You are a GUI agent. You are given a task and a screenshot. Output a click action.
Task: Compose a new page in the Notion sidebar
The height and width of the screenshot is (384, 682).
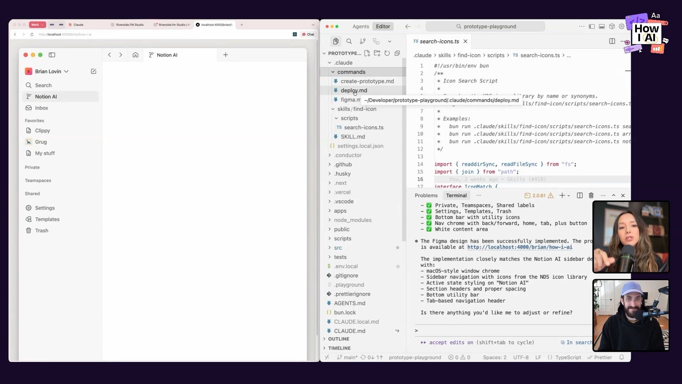point(93,71)
